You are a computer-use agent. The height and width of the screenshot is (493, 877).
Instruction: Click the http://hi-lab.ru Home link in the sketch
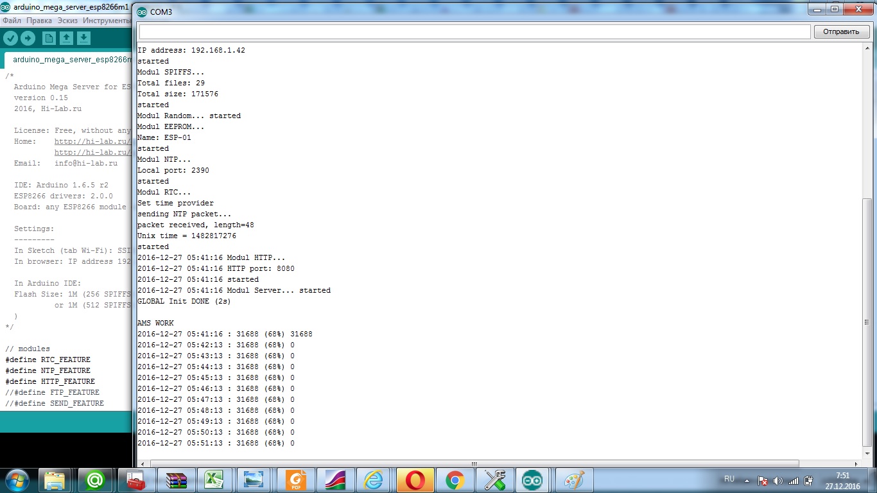tap(92, 141)
